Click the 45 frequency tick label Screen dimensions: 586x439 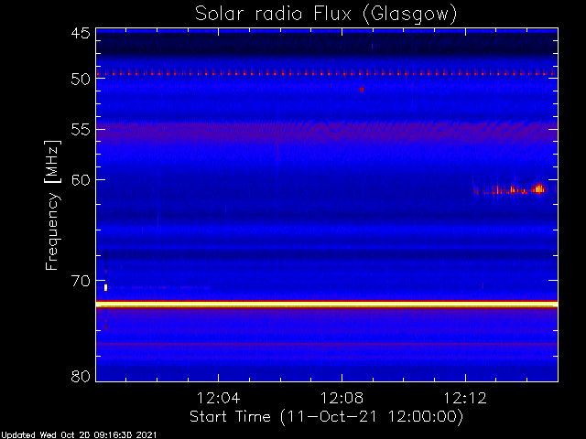point(81,34)
